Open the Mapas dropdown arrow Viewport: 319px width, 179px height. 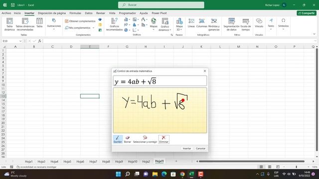(154, 30)
